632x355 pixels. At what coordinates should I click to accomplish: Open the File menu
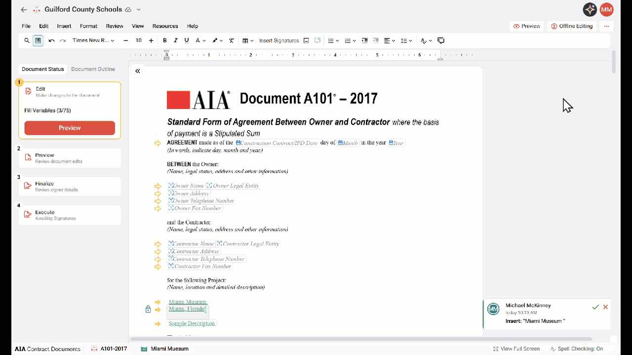click(x=26, y=26)
